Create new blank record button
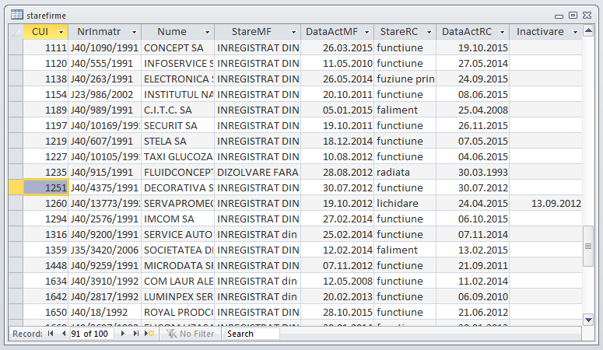 click(149, 334)
